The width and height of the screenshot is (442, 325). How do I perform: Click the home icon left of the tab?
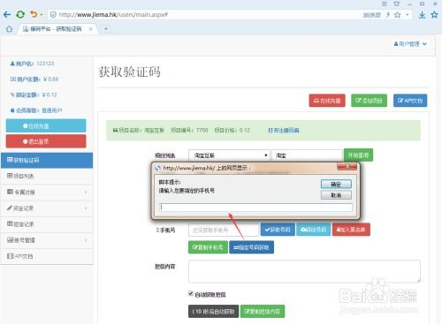(9, 29)
